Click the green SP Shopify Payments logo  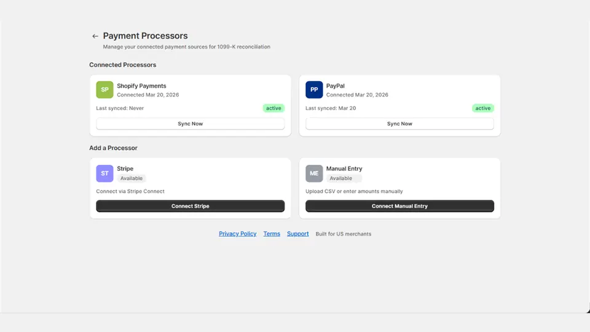click(x=104, y=90)
